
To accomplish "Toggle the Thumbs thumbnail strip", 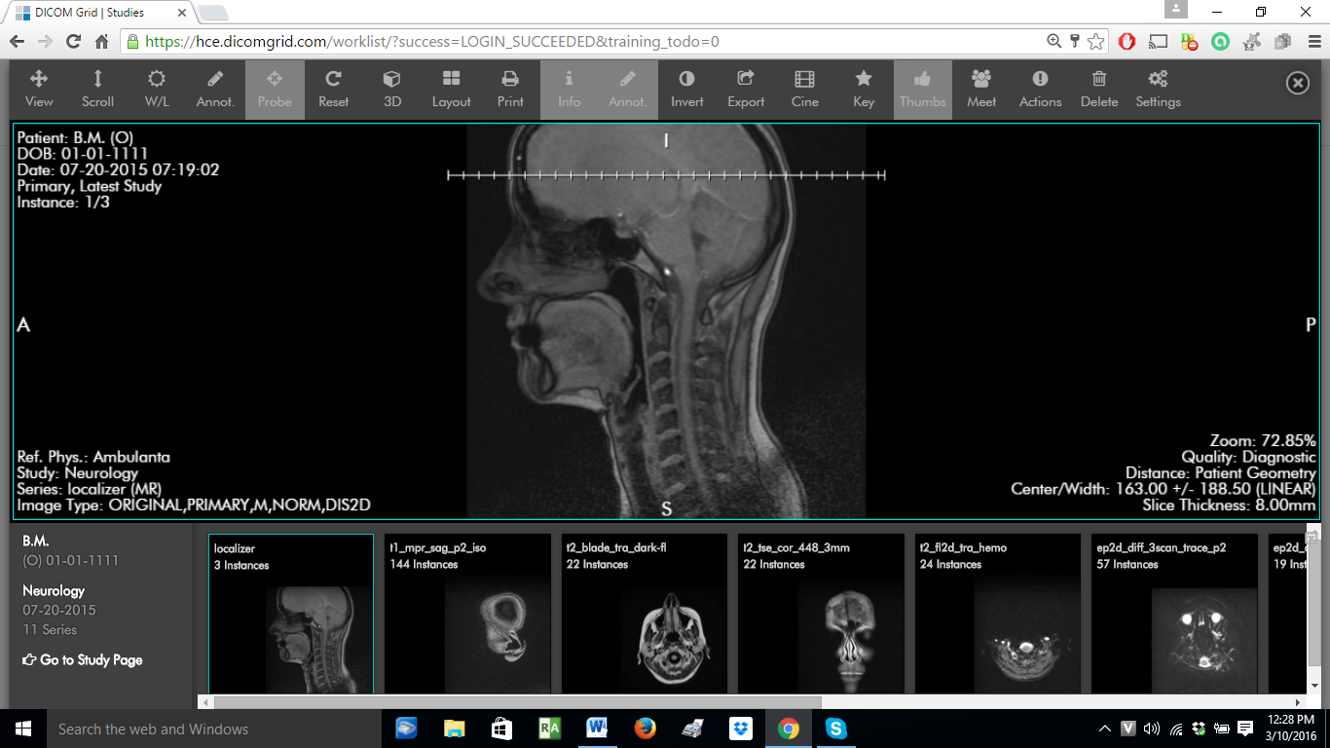I will (x=923, y=90).
